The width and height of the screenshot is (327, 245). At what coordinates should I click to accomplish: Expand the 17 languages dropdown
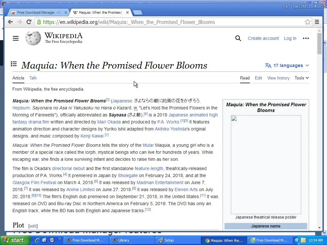point(287,65)
